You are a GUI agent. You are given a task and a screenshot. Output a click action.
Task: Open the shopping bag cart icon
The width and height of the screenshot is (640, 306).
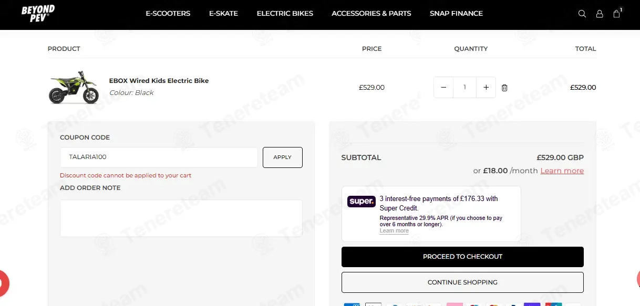point(617,13)
